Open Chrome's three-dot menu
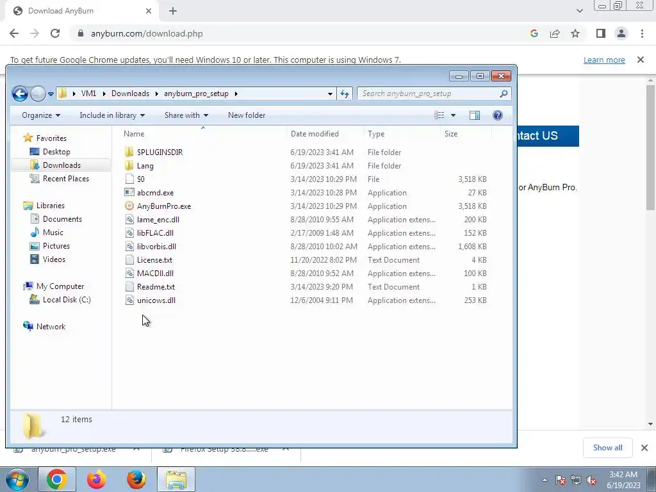This screenshot has width=656, height=492. point(642,33)
